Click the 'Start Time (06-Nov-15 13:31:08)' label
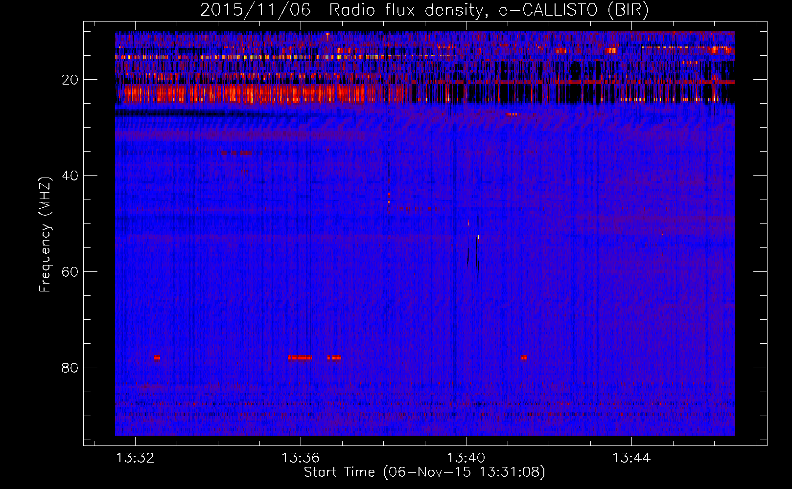Image resolution: width=792 pixels, height=489 pixels. click(x=424, y=472)
